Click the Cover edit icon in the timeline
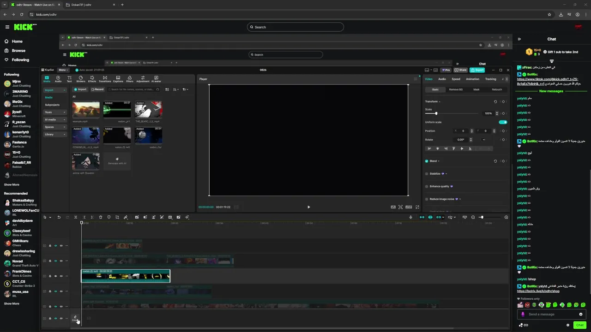Image resolution: width=591 pixels, height=332 pixels. [75, 318]
